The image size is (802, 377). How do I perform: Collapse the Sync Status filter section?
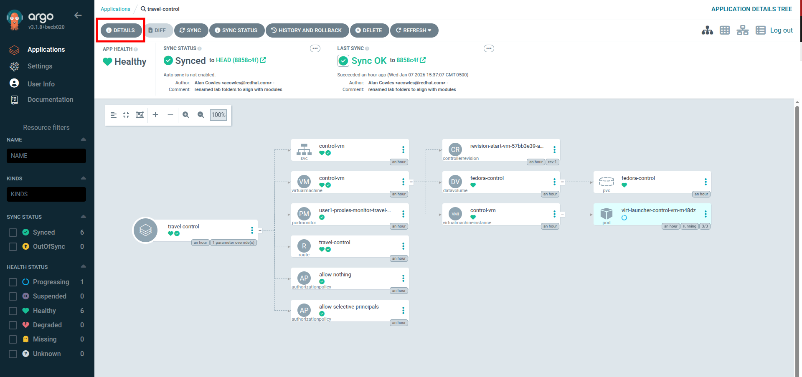point(83,217)
